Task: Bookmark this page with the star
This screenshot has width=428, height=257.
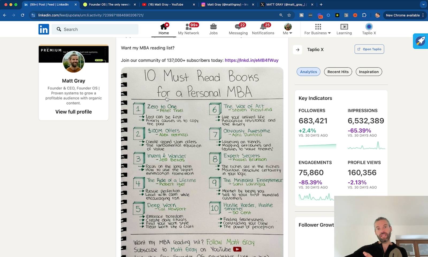Action: tap(289, 15)
